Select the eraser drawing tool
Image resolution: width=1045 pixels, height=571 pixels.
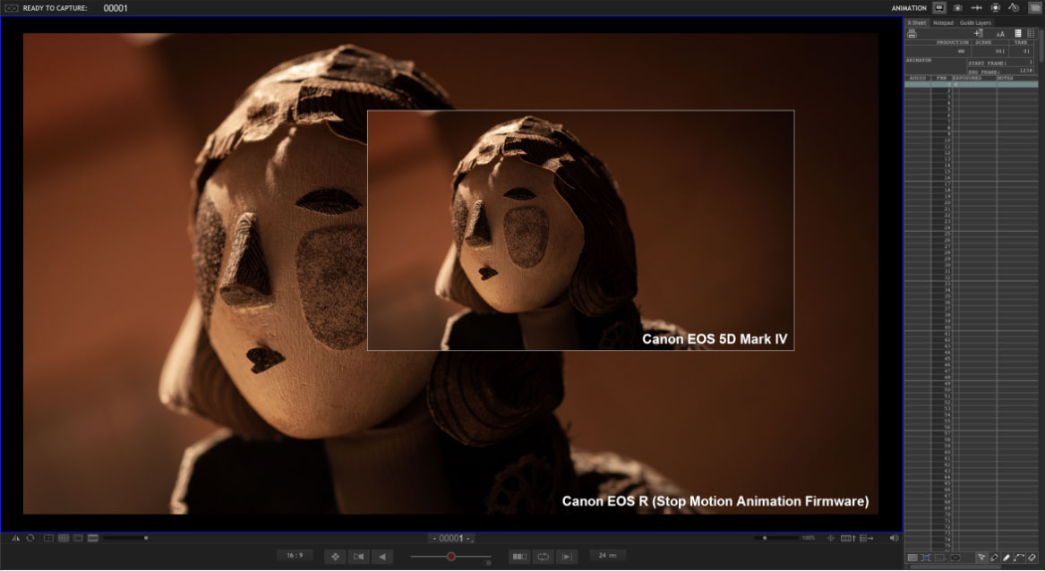(1032, 557)
